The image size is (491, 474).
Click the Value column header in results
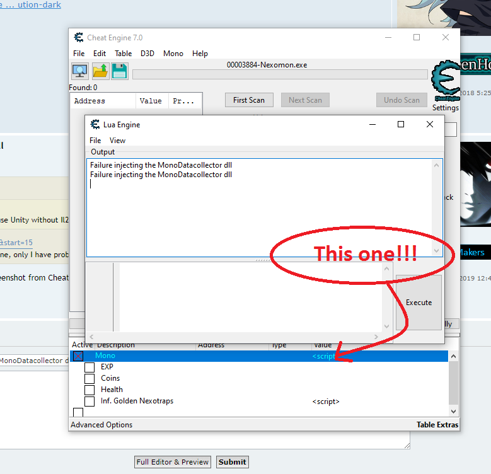pyautogui.click(x=152, y=101)
